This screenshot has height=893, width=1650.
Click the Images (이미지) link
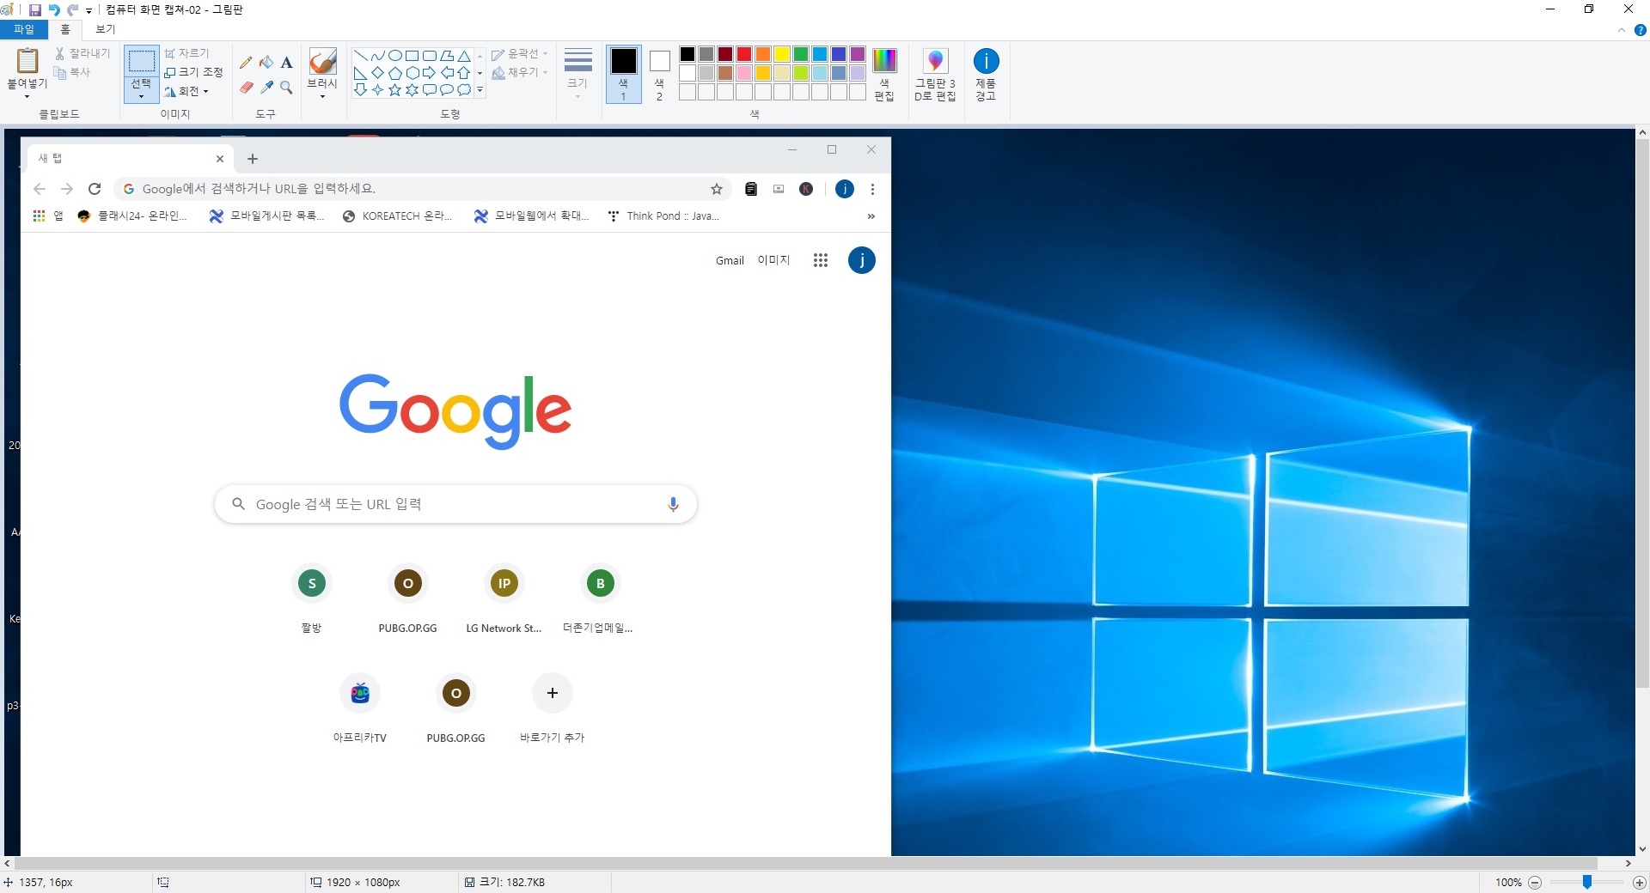coord(773,260)
